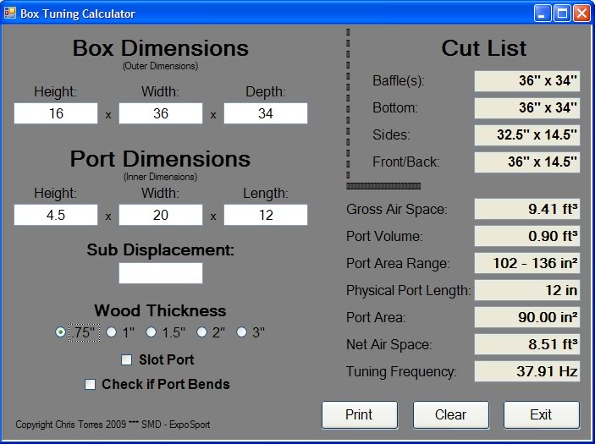Click the Box Tuning Calculator title bar icon
Screen dimensions: 595x444
[x=10, y=14]
